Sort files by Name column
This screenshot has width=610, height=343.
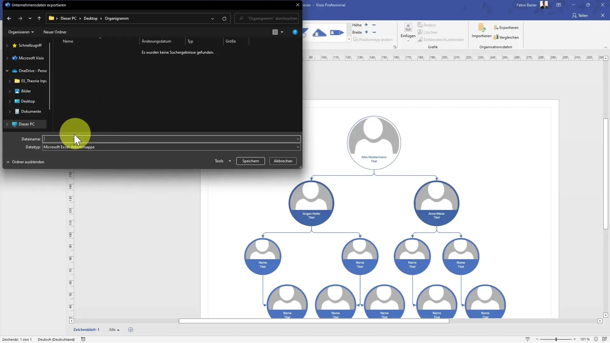[x=68, y=41]
